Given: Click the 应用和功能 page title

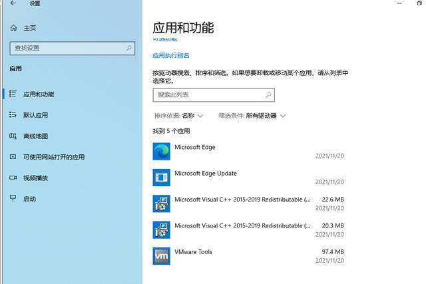Looking at the screenshot, I should click(183, 28).
